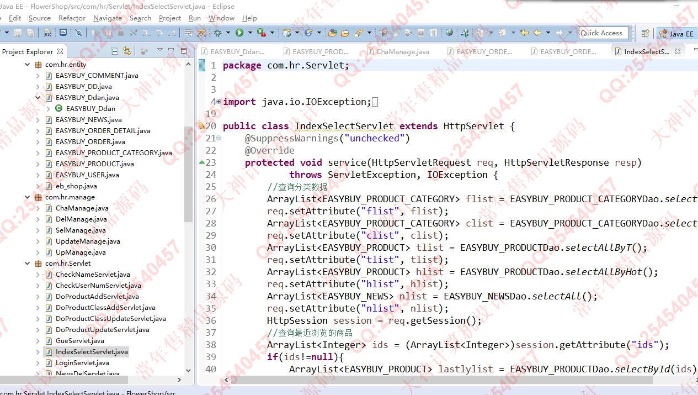Toggle block selection mode icon
This screenshot has width=698, height=395.
coord(420,33)
